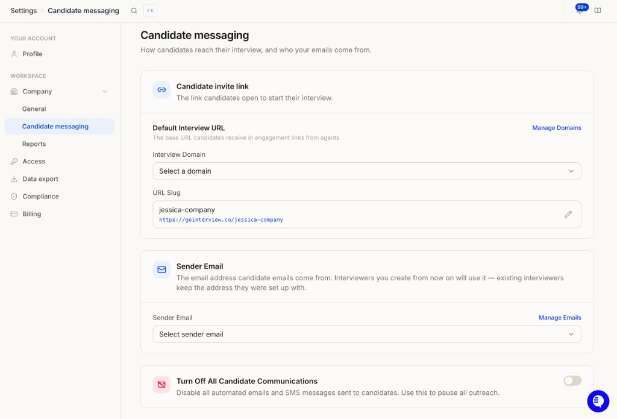
Task: Click the Interview Domain label
Action: coord(179,155)
